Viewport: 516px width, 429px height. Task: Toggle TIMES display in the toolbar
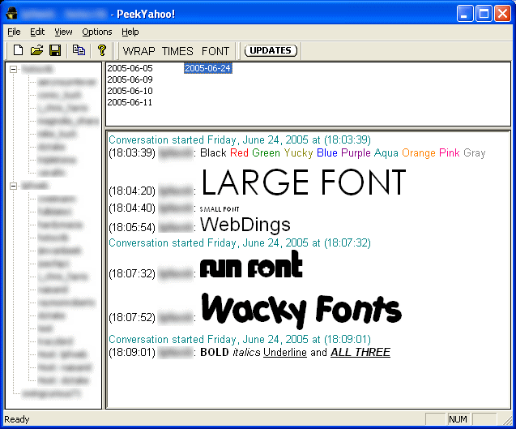[177, 51]
